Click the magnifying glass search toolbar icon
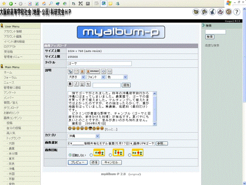This screenshot has height=185, width=246. (51, 3)
